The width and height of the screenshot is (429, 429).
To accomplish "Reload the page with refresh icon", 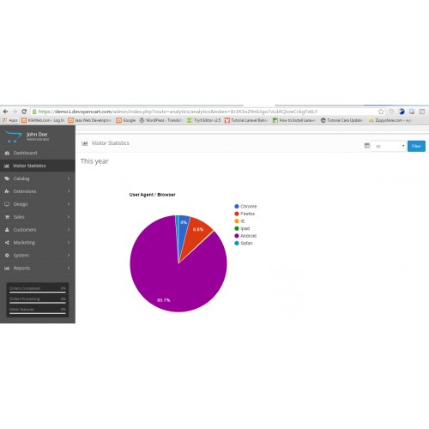I will click(x=24, y=112).
